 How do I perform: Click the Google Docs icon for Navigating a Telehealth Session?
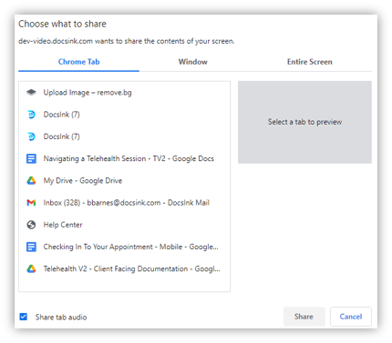(31, 158)
